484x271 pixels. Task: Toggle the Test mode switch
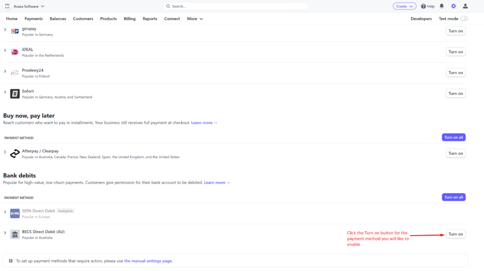point(464,18)
